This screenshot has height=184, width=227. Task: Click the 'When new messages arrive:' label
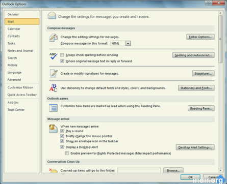(x=80, y=127)
